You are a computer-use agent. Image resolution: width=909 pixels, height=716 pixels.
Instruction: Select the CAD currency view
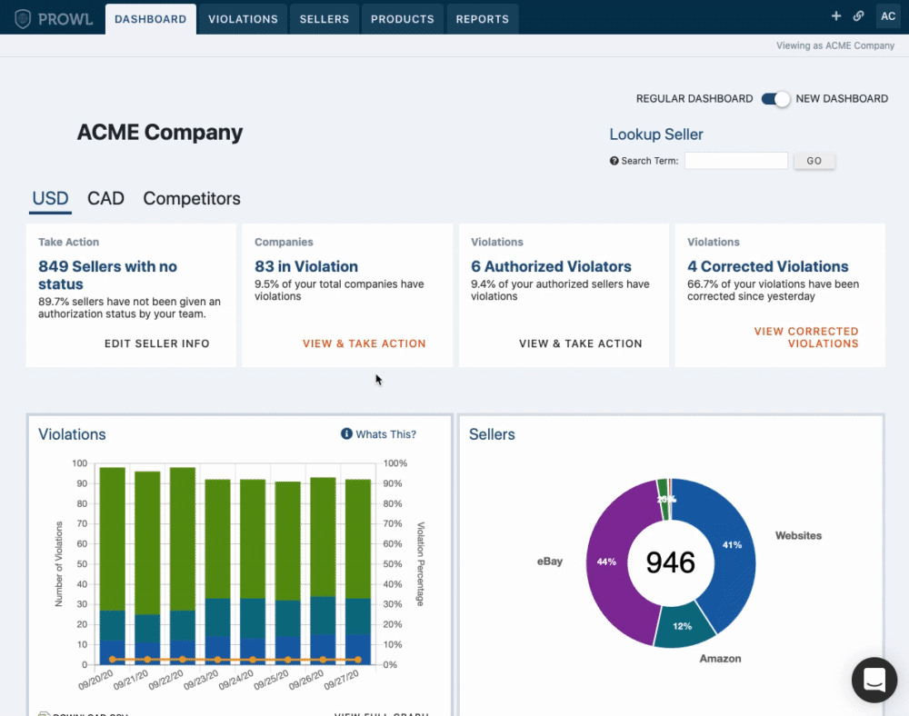tap(105, 198)
